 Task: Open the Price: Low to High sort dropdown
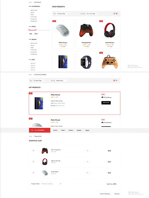click(x=92, y=14)
